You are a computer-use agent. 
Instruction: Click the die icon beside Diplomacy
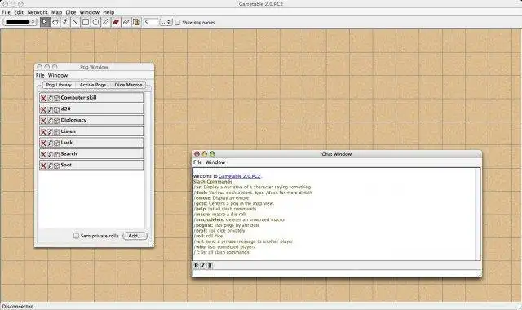point(56,121)
